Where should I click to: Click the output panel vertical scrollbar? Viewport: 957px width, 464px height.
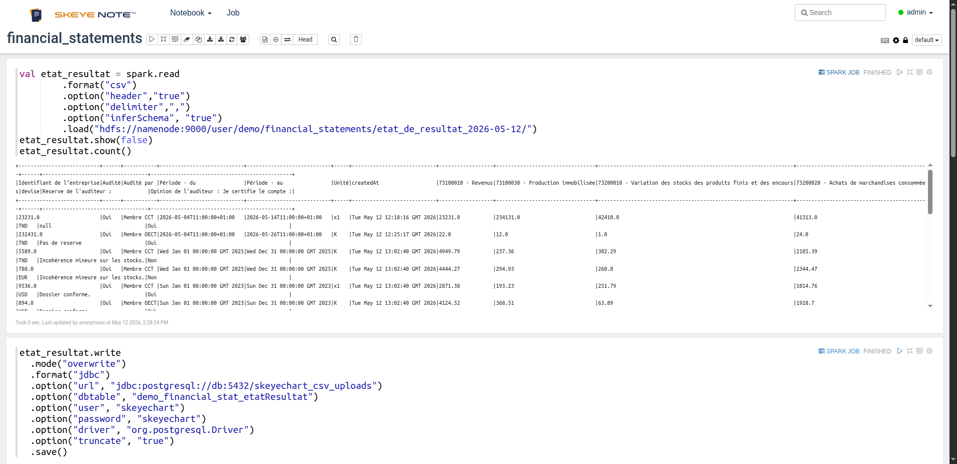pyautogui.click(x=930, y=192)
